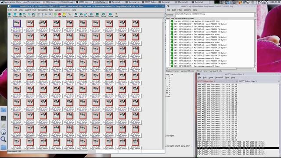Click the Compile toolbar icon
Viewport: 281px width, 158px height.
pyautogui.click(x=110, y=15)
